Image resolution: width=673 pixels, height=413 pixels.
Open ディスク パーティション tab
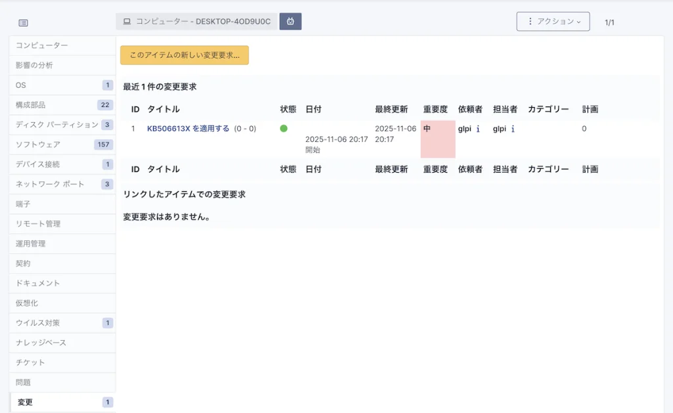tap(62, 124)
